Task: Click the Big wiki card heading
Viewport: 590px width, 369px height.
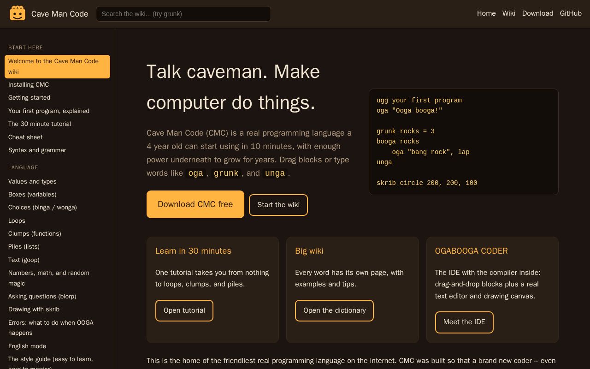Action: [x=309, y=251]
